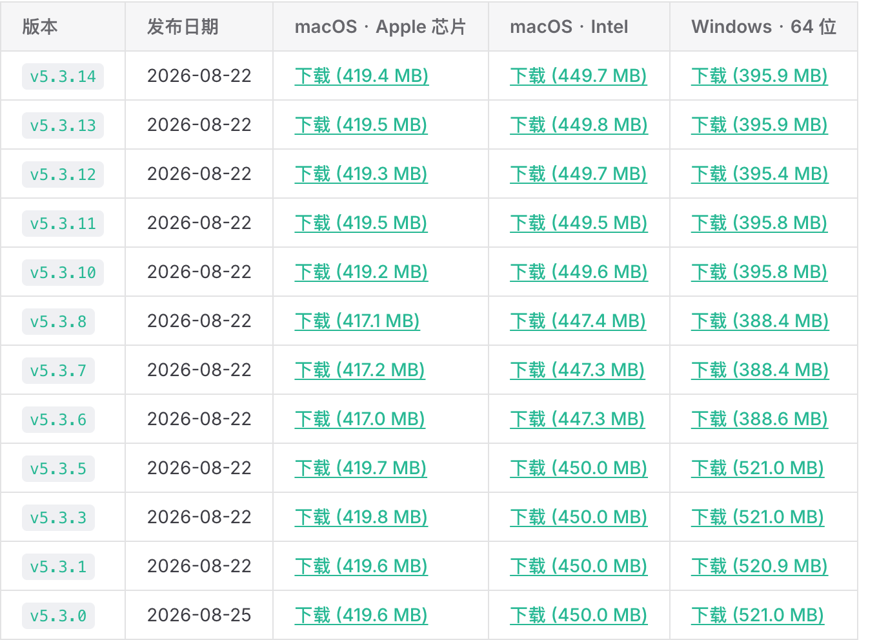
Task: Click the release date of v5.3.11
Action: point(199,223)
